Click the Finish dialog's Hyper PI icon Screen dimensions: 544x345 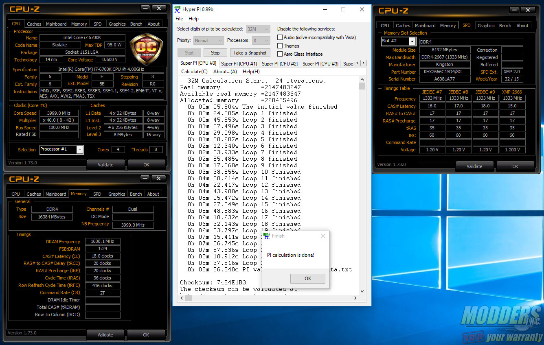tap(267, 236)
